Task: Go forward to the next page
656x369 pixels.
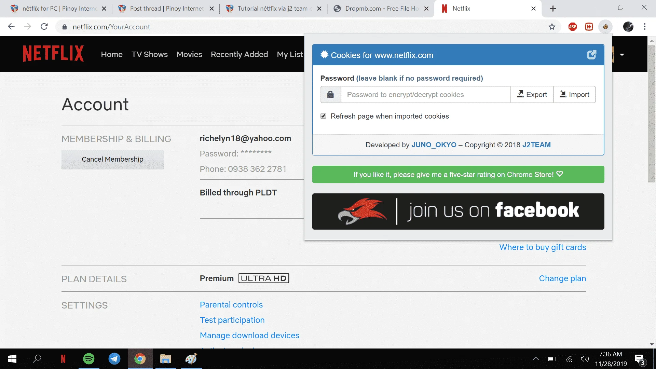Action: click(x=28, y=27)
